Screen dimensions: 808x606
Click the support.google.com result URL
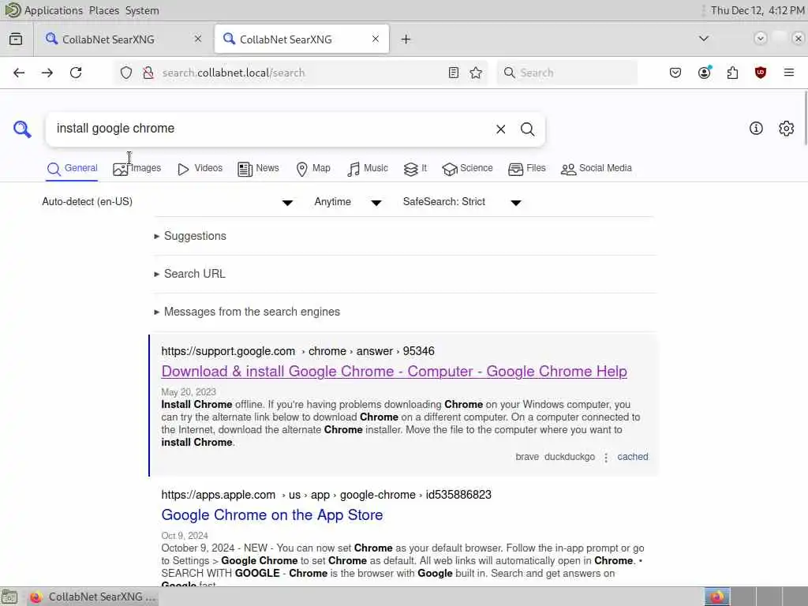[297, 351]
